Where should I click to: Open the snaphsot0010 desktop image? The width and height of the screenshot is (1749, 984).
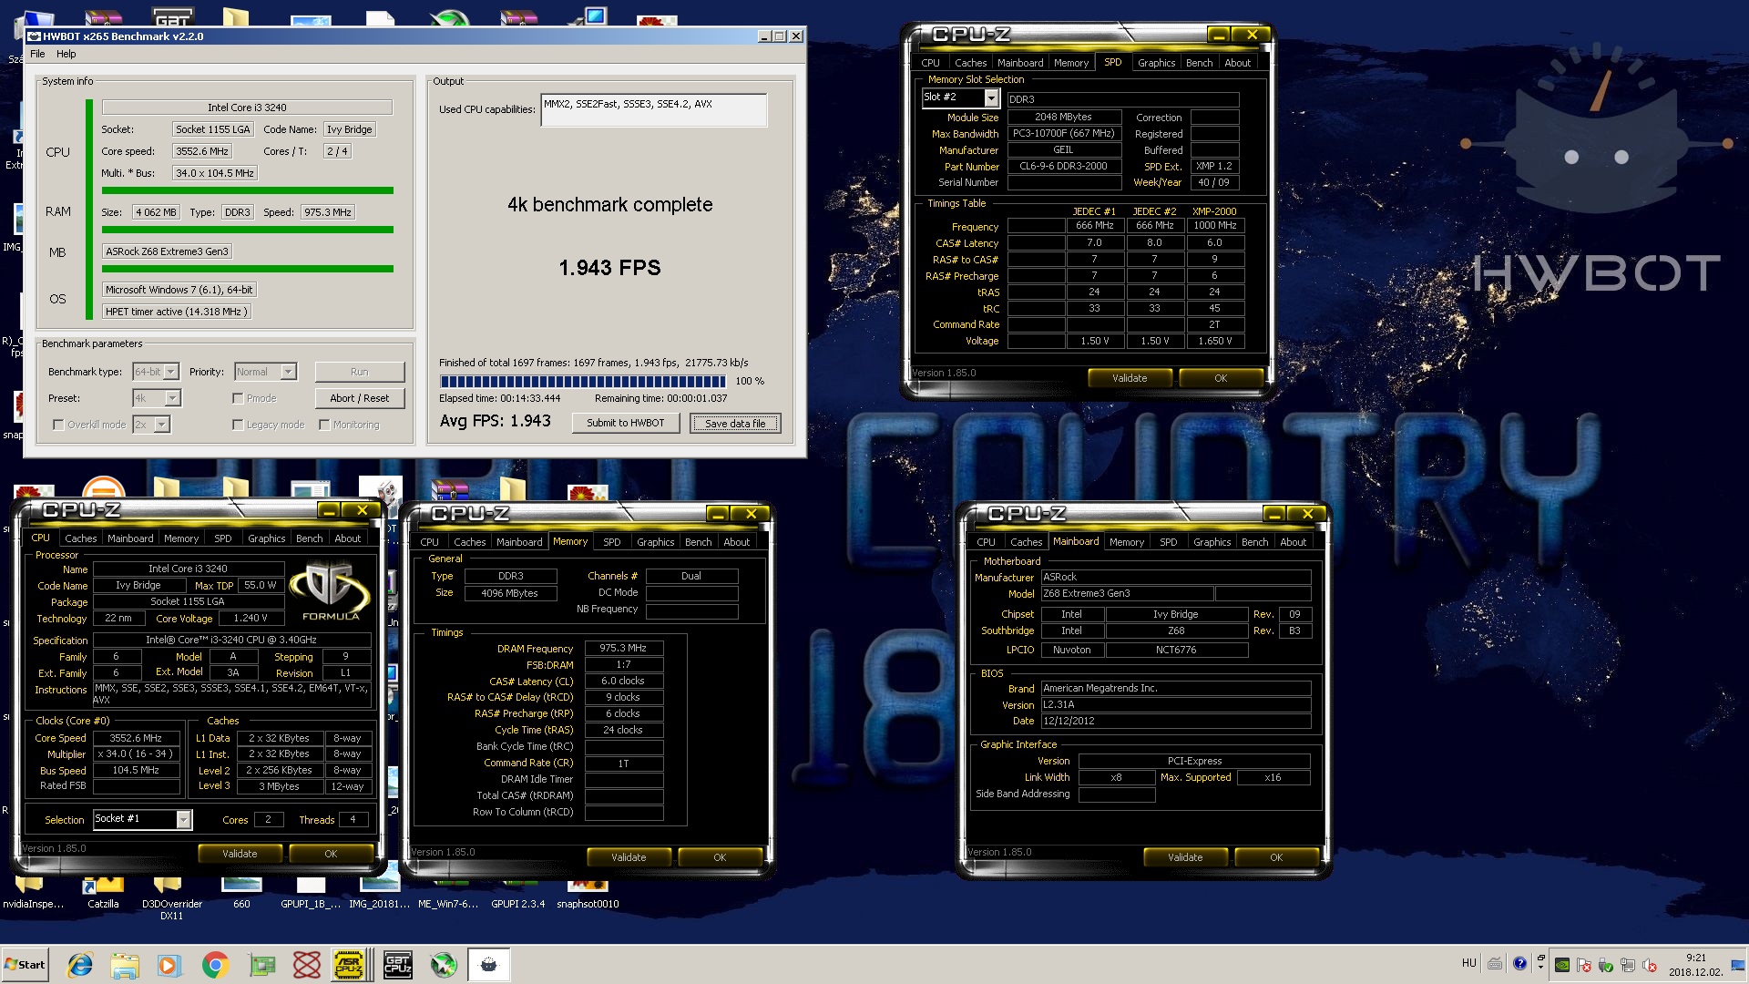[x=588, y=893]
